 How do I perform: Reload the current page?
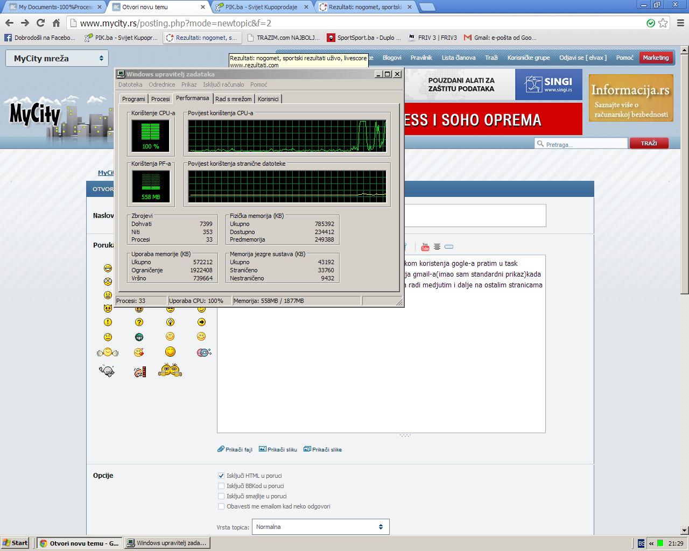tap(40, 23)
